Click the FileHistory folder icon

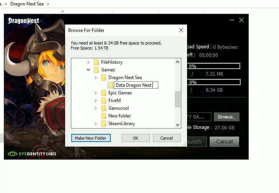tap(96, 62)
